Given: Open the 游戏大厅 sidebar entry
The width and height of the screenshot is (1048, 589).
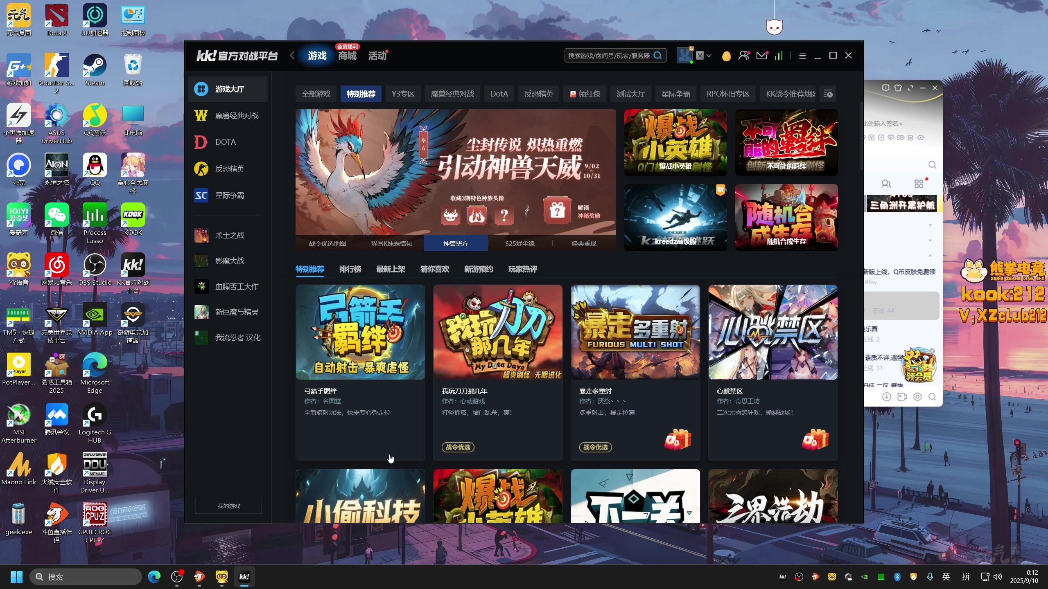Looking at the screenshot, I should [228, 89].
